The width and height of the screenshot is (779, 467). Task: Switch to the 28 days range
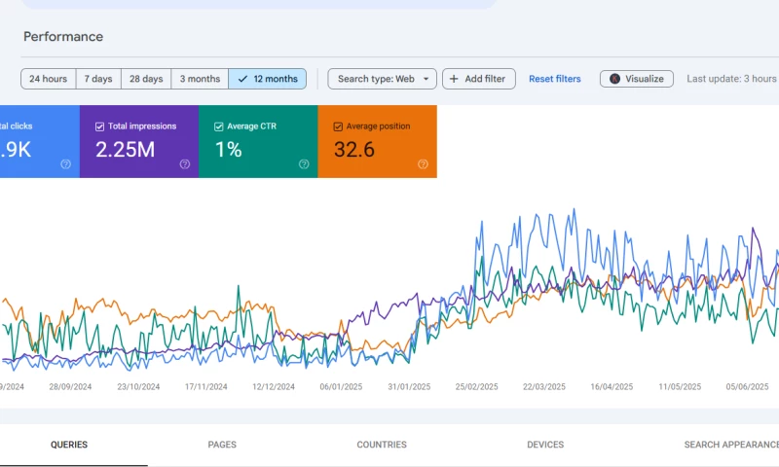[x=146, y=79]
